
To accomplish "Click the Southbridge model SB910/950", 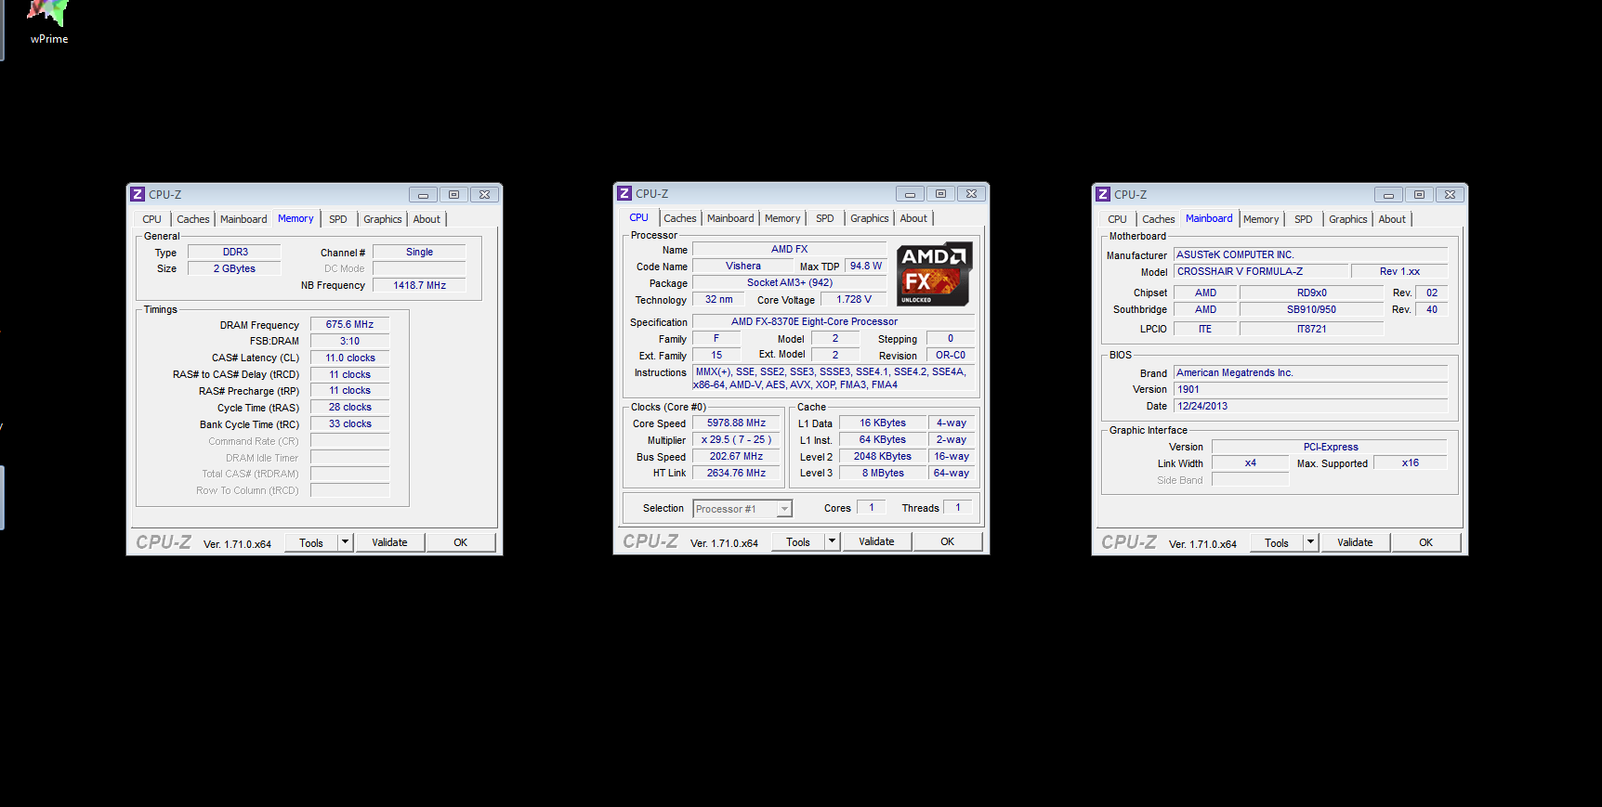I will click(1311, 309).
